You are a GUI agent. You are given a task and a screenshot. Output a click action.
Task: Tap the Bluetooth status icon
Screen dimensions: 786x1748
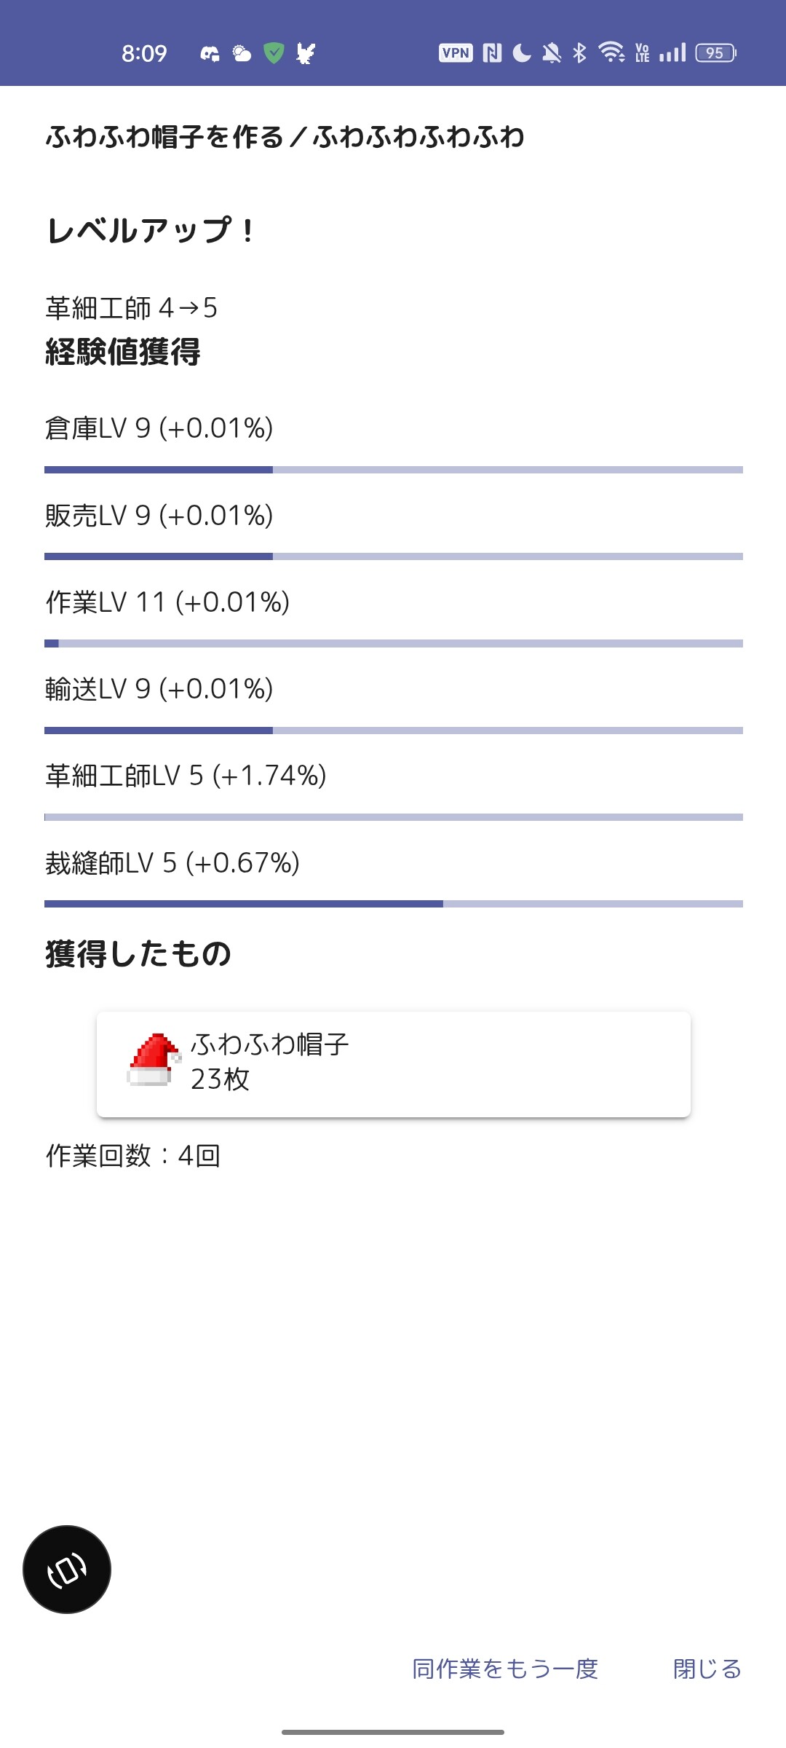tap(579, 52)
